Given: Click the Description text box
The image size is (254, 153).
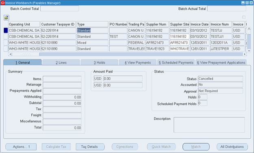Looking at the screenshot, I should pos(209,125).
